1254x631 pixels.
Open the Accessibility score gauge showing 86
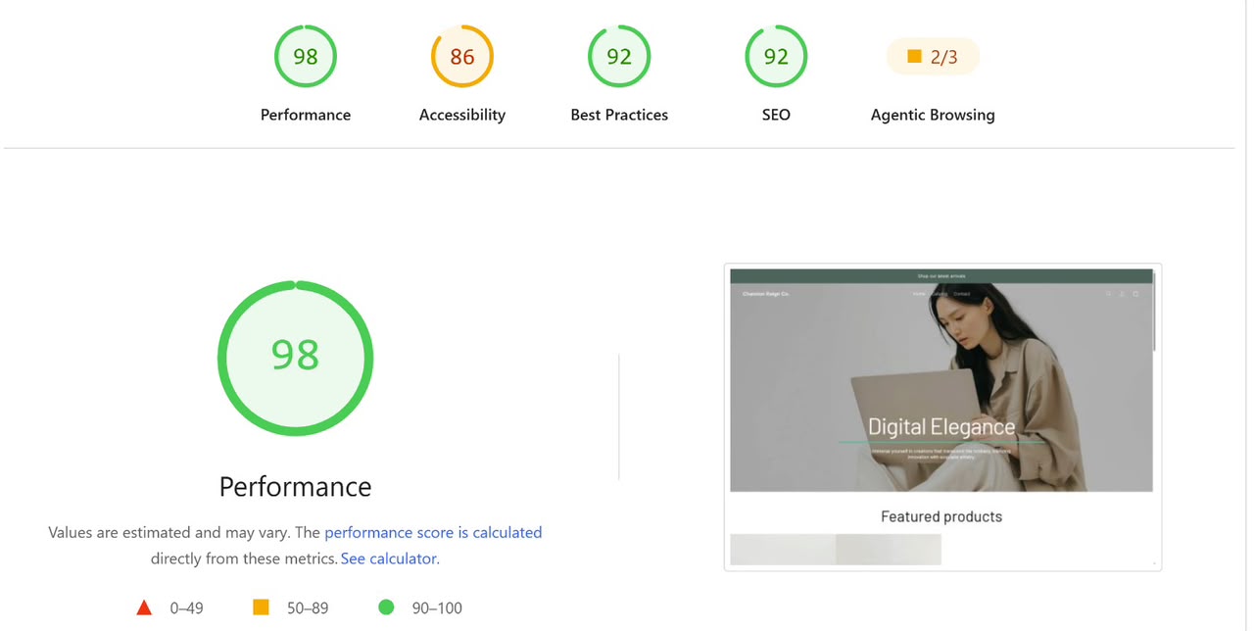(x=462, y=56)
